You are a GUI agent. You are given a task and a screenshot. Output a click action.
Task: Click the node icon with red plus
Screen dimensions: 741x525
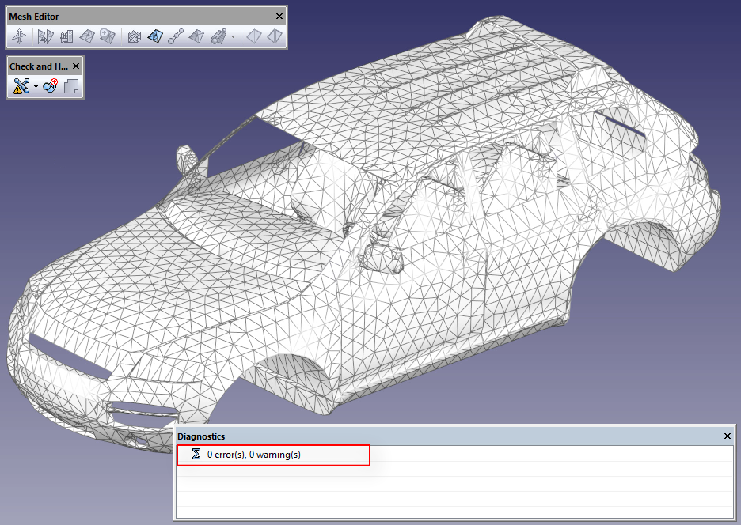tap(51, 87)
